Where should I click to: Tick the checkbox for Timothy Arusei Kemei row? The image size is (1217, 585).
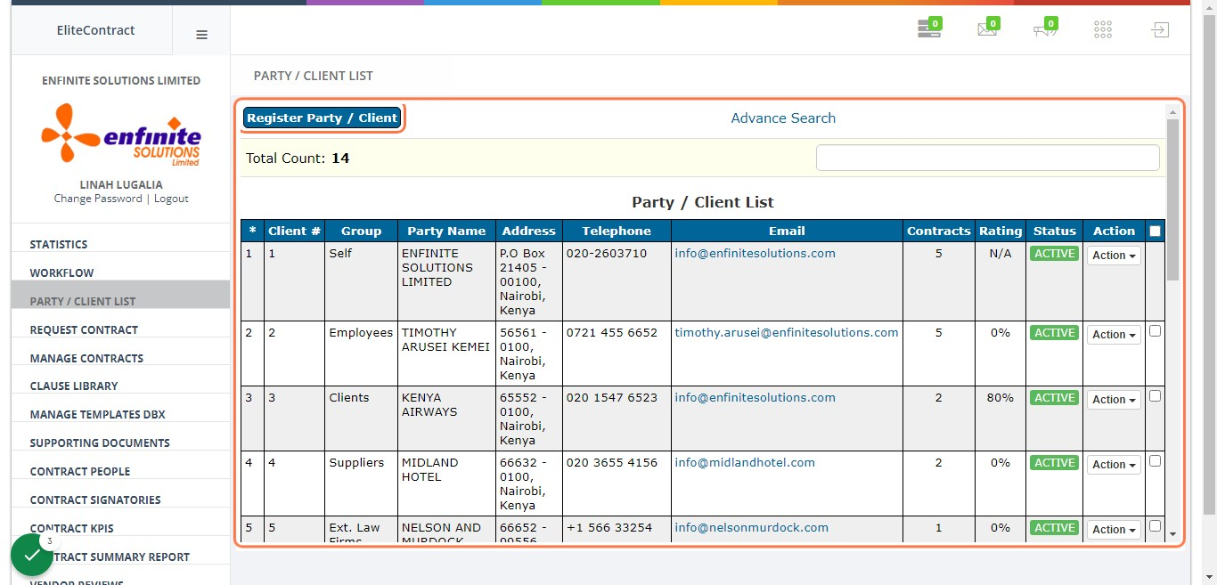pos(1155,330)
